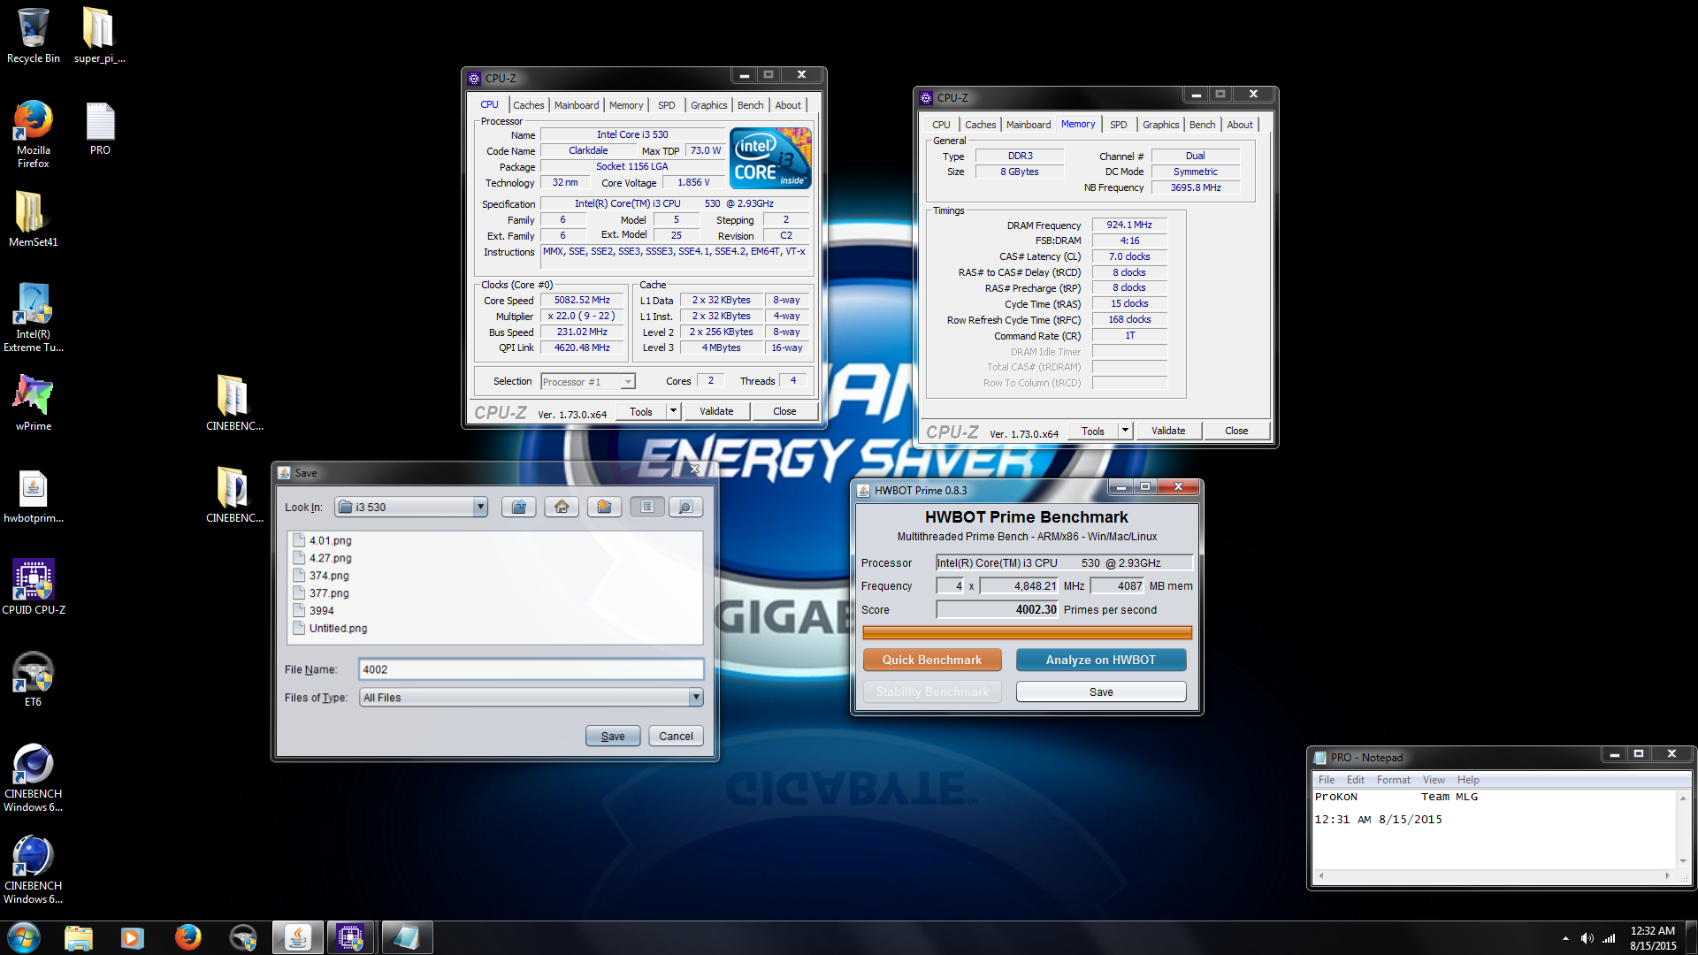Click Save button in Save dialog
Viewport: 1698px width, 955px height.
click(613, 736)
